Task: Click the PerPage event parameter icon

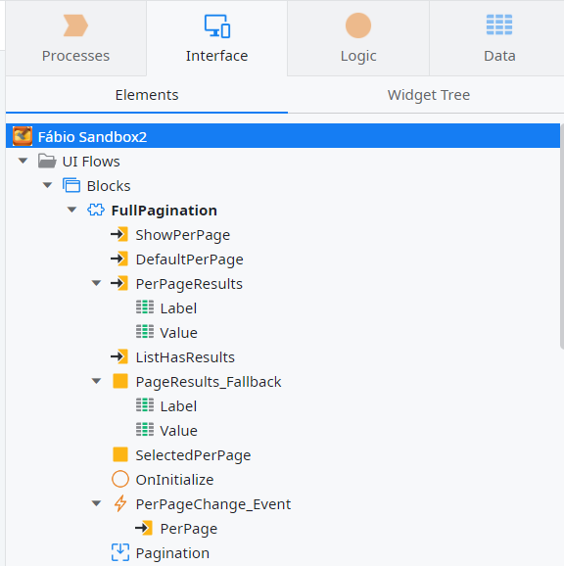Action: (x=144, y=528)
